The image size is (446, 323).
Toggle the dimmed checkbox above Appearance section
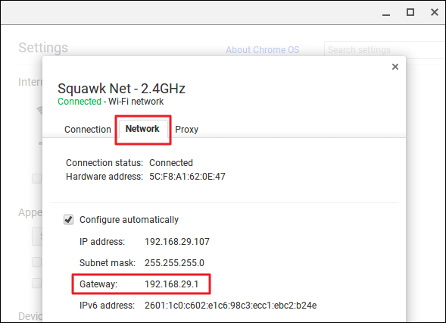coord(36,179)
